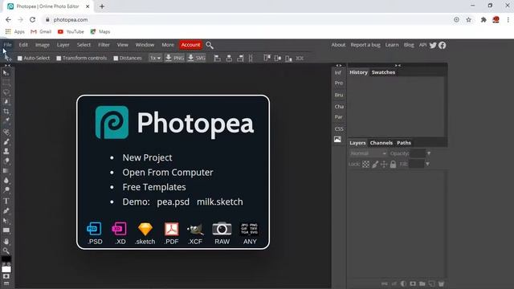Toggle Quick Mask mode icon
The height and width of the screenshot is (289, 514).
pos(6,276)
